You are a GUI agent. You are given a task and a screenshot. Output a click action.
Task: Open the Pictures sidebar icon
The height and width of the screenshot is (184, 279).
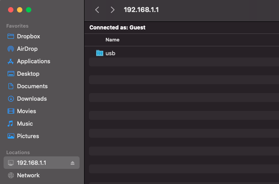click(11, 136)
